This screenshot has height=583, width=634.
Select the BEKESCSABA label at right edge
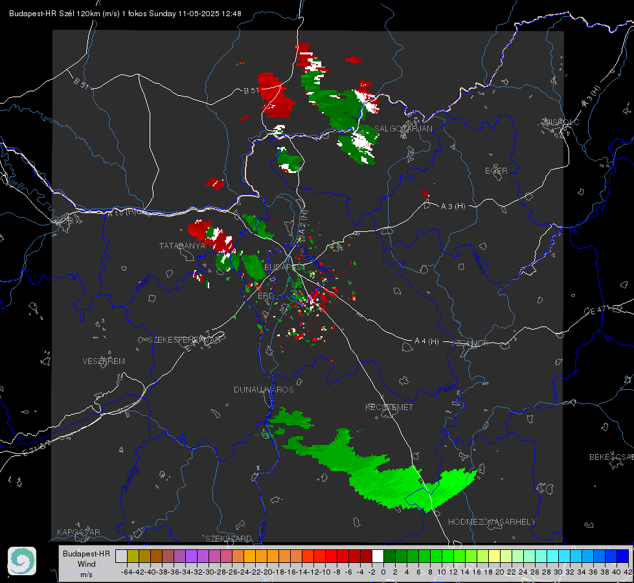coord(611,457)
